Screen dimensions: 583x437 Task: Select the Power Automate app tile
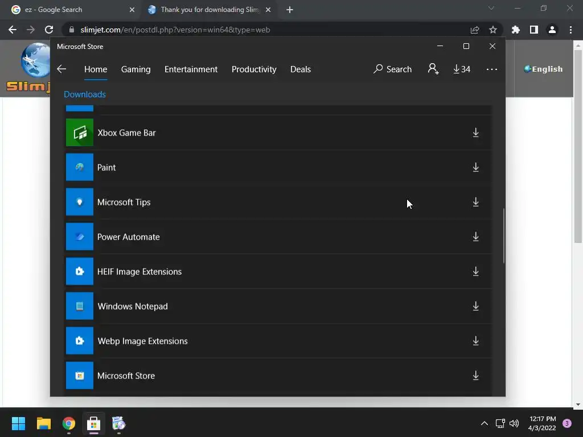pos(80,237)
